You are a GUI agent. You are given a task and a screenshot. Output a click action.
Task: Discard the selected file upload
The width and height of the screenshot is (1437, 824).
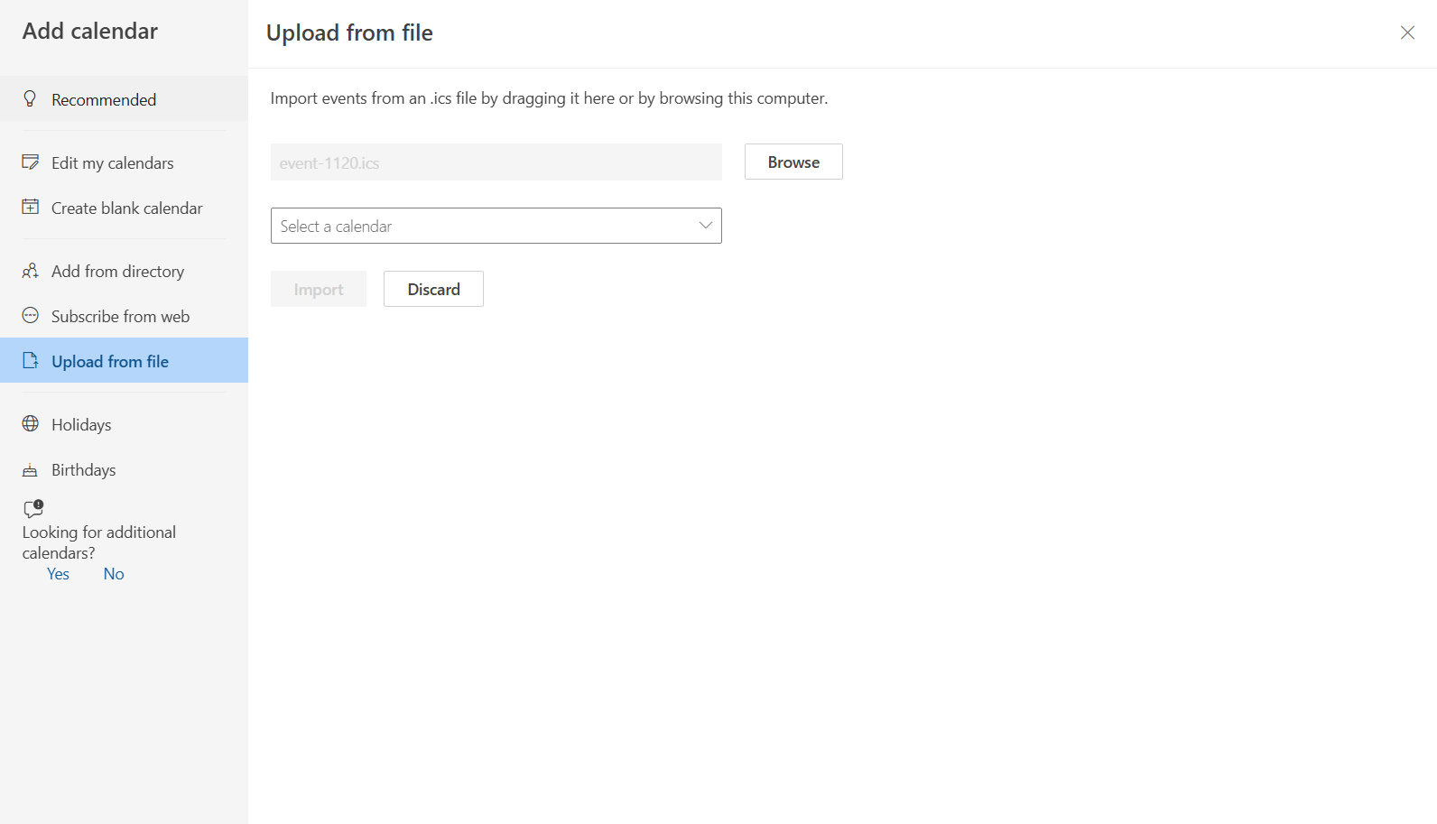433,289
